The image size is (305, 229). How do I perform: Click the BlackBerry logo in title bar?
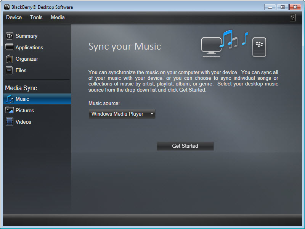click(x=7, y=7)
